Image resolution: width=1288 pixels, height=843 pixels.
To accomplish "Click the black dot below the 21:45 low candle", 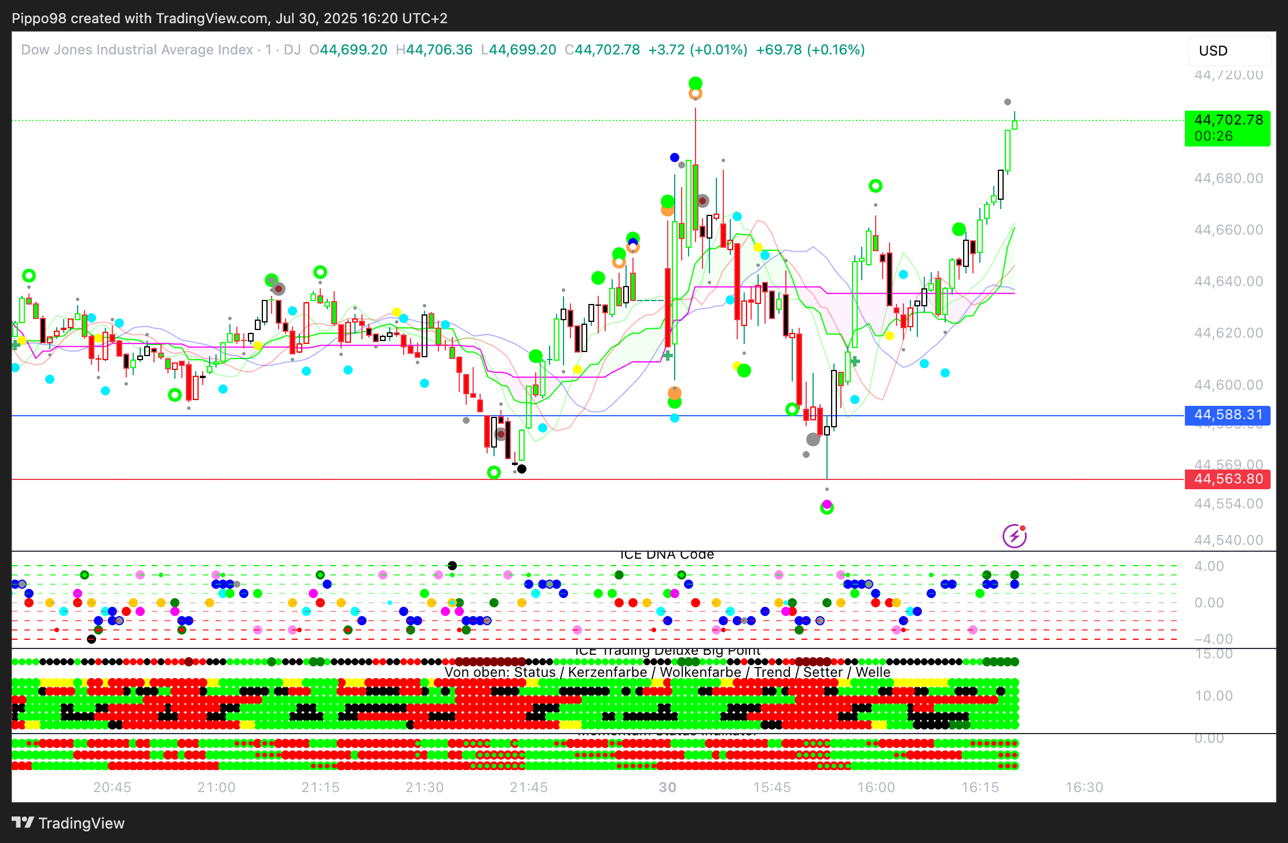I will click(522, 469).
